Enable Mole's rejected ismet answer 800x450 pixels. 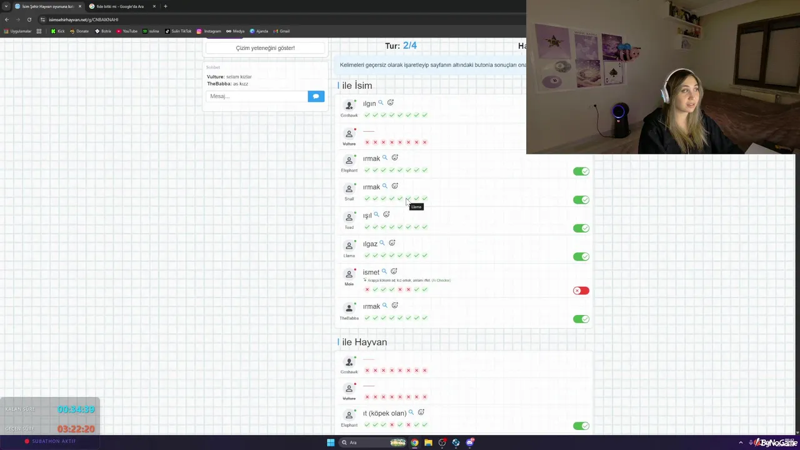(x=581, y=291)
